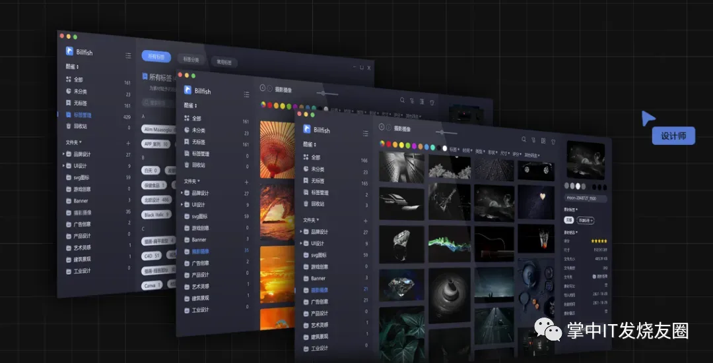Open the red umbrella thumbnail in middle window
The image size is (713, 363).
click(x=277, y=150)
